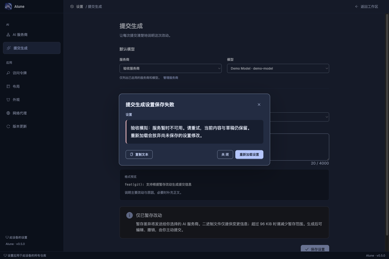389x259 pixels.
Task: Click the 外观 shirt icon
Action: point(8,100)
